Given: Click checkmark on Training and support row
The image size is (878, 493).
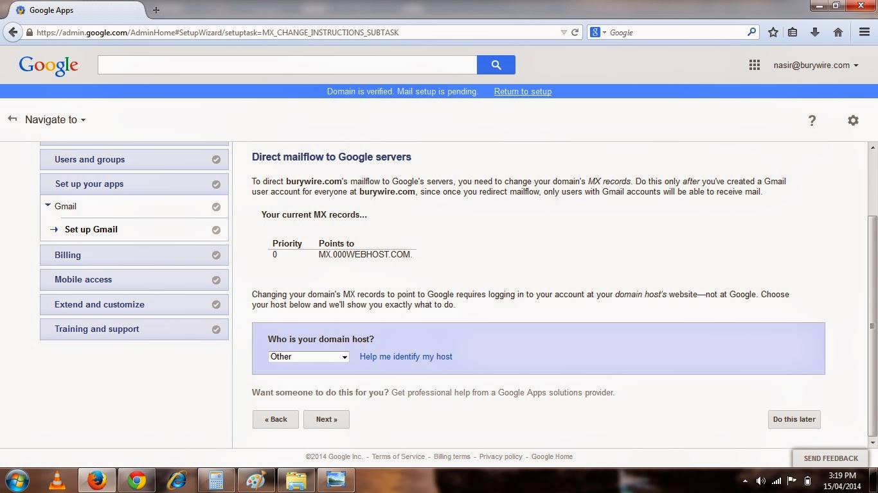Looking at the screenshot, I should (x=216, y=329).
